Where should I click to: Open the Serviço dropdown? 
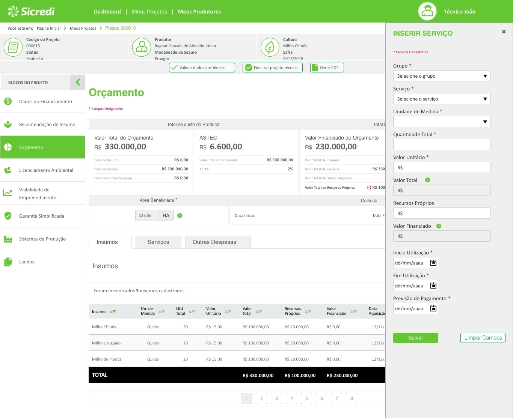[x=442, y=99]
